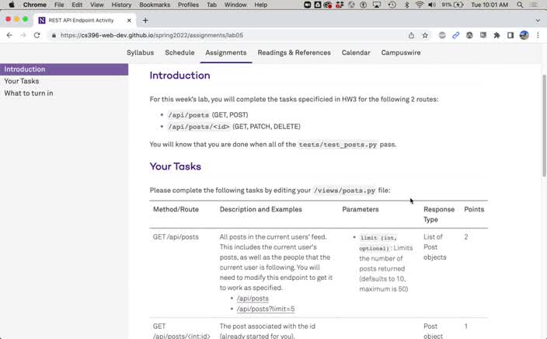Jump to What to turn in section
The image size is (547, 339).
pyautogui.click(x=29, y=93)
